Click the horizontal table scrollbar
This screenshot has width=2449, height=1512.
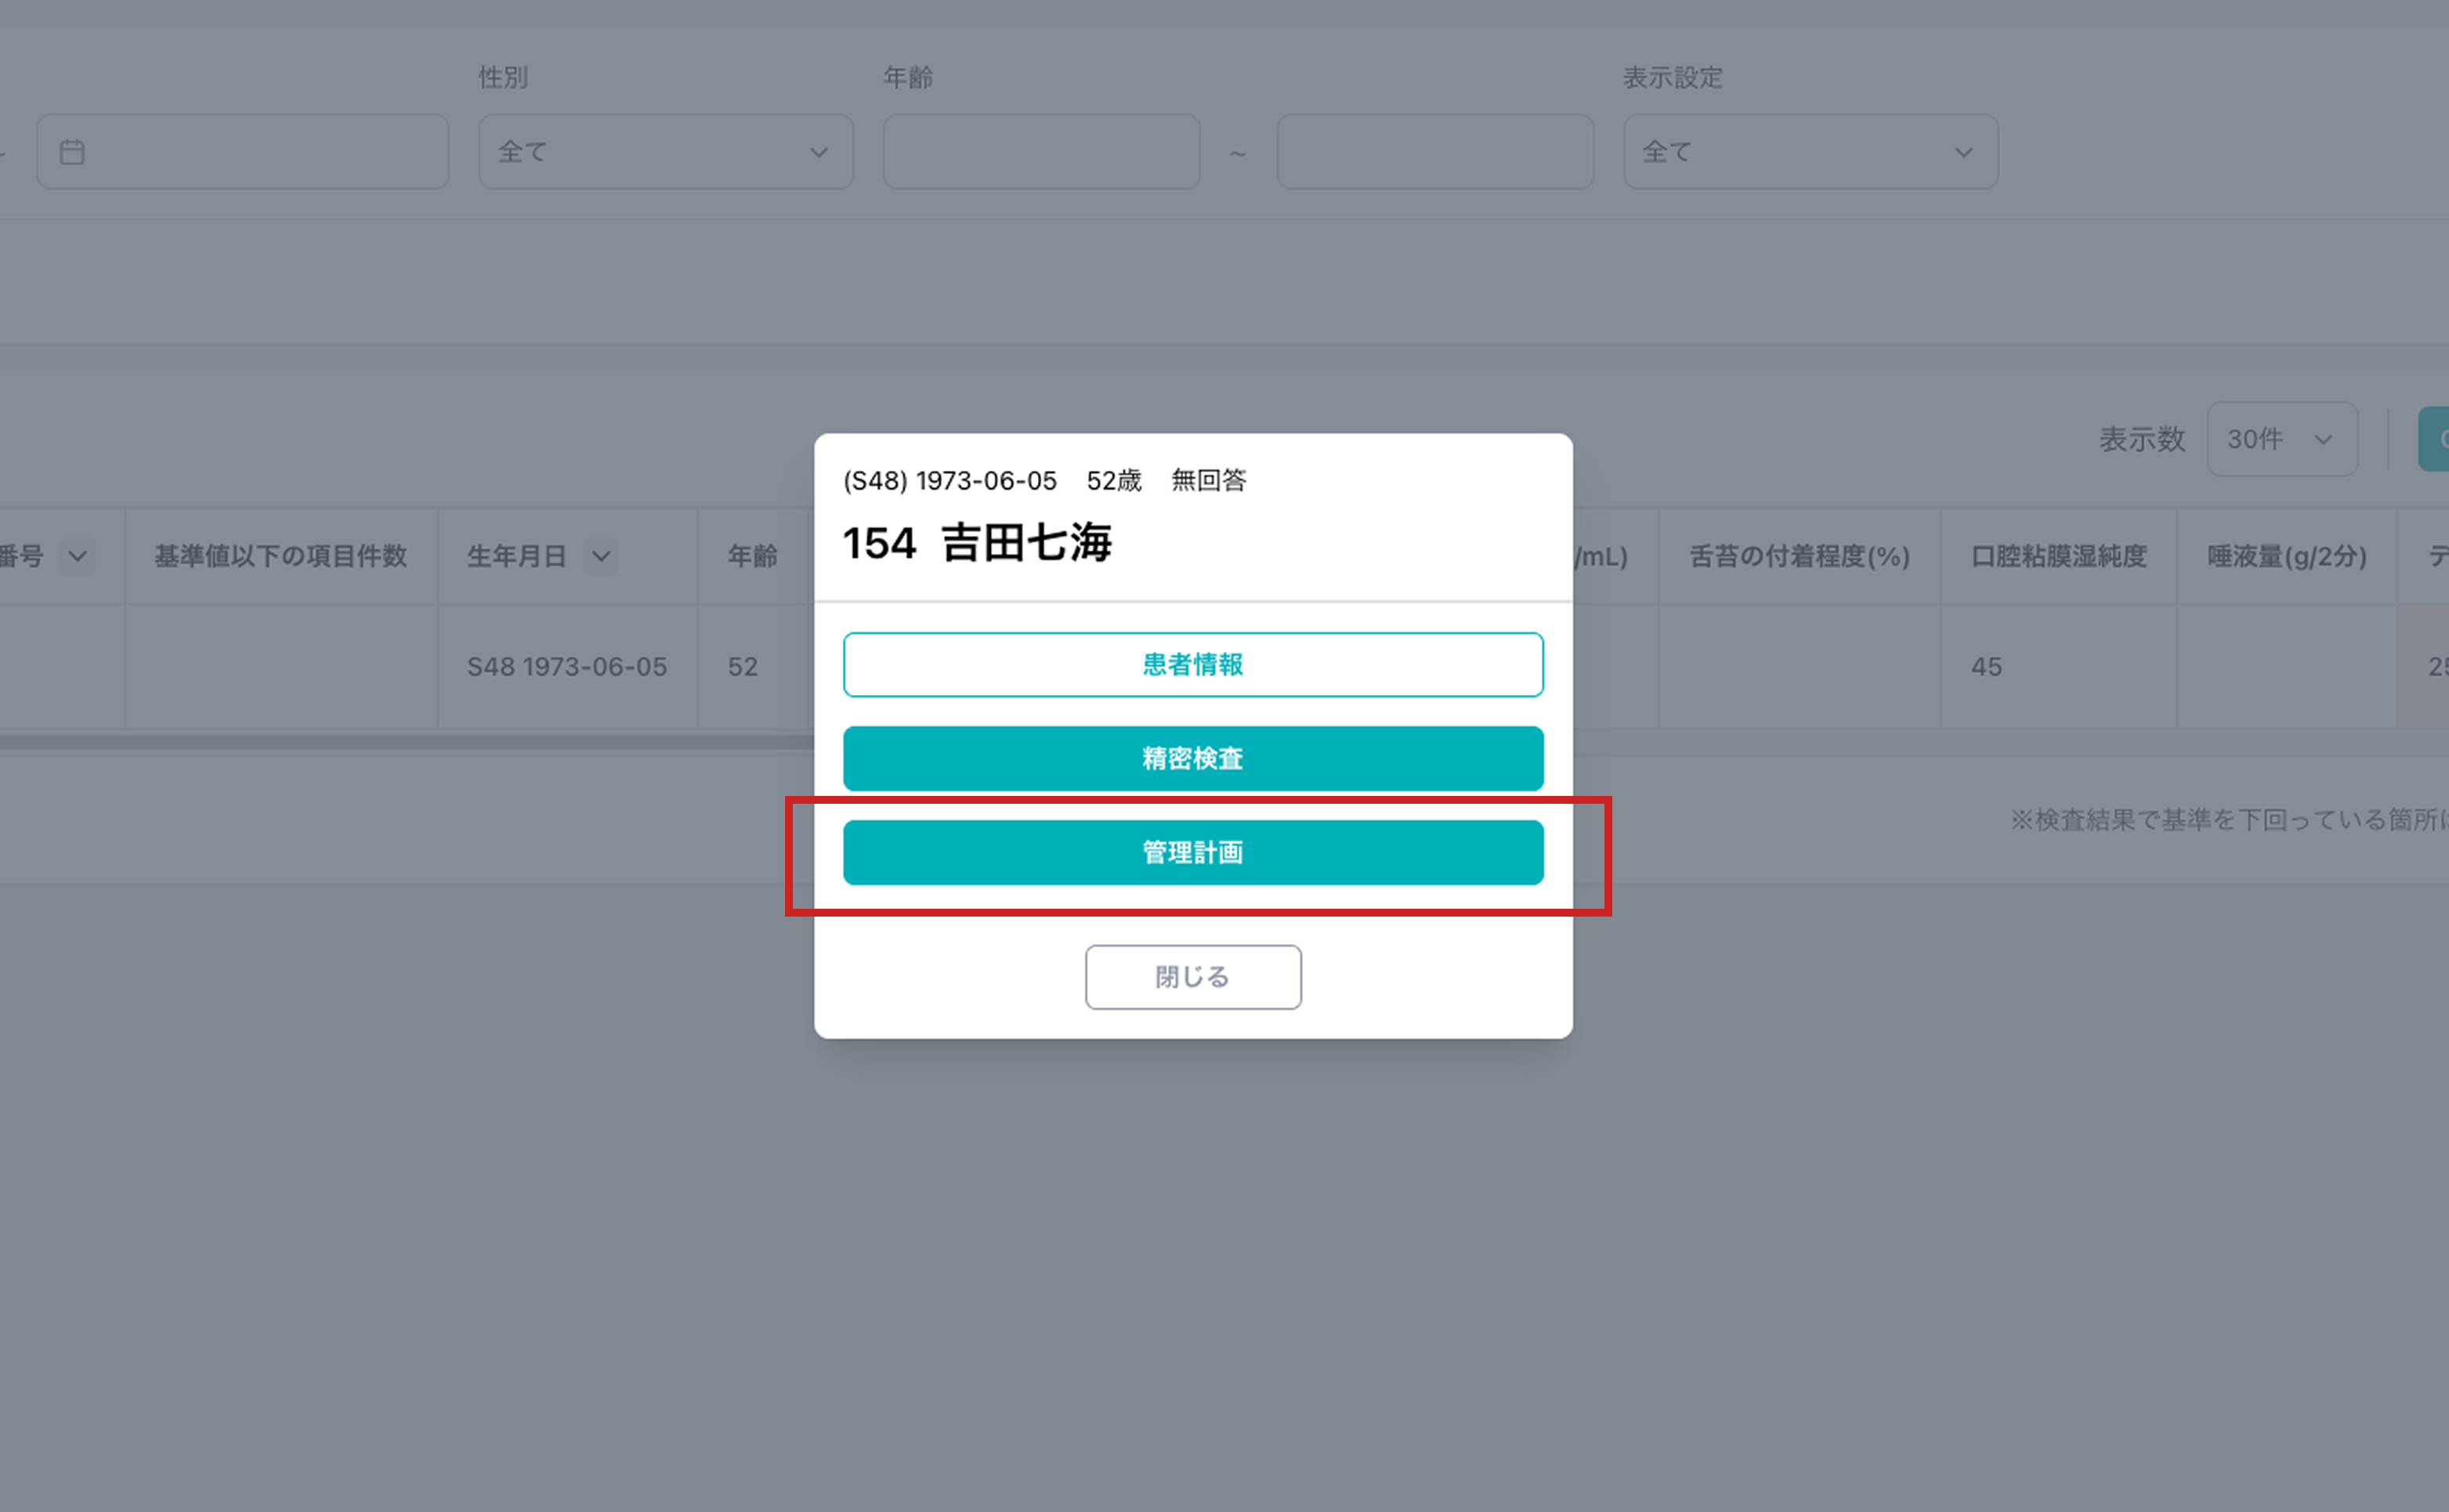click(x=406, y=743)
